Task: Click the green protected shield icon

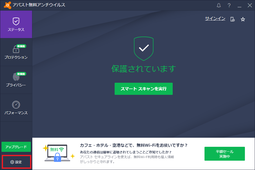Action: point(144,49)
